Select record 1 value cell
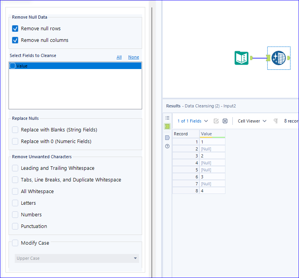The height and width of the screenshot is (278, 299). 212,142
